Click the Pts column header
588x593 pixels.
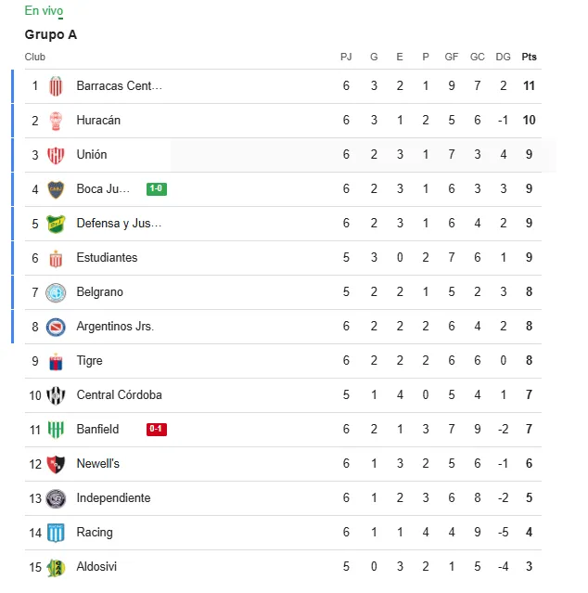(x=529, y=57)
